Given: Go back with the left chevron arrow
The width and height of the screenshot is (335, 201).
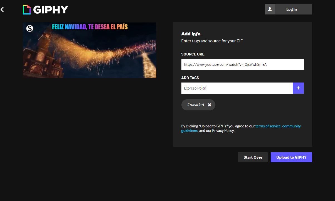Looking at the screenshot, I should point(2,9).
